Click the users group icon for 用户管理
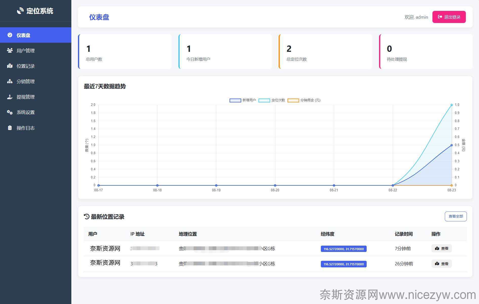Screen dimensions: 479x304 click(x=10, y=51)
